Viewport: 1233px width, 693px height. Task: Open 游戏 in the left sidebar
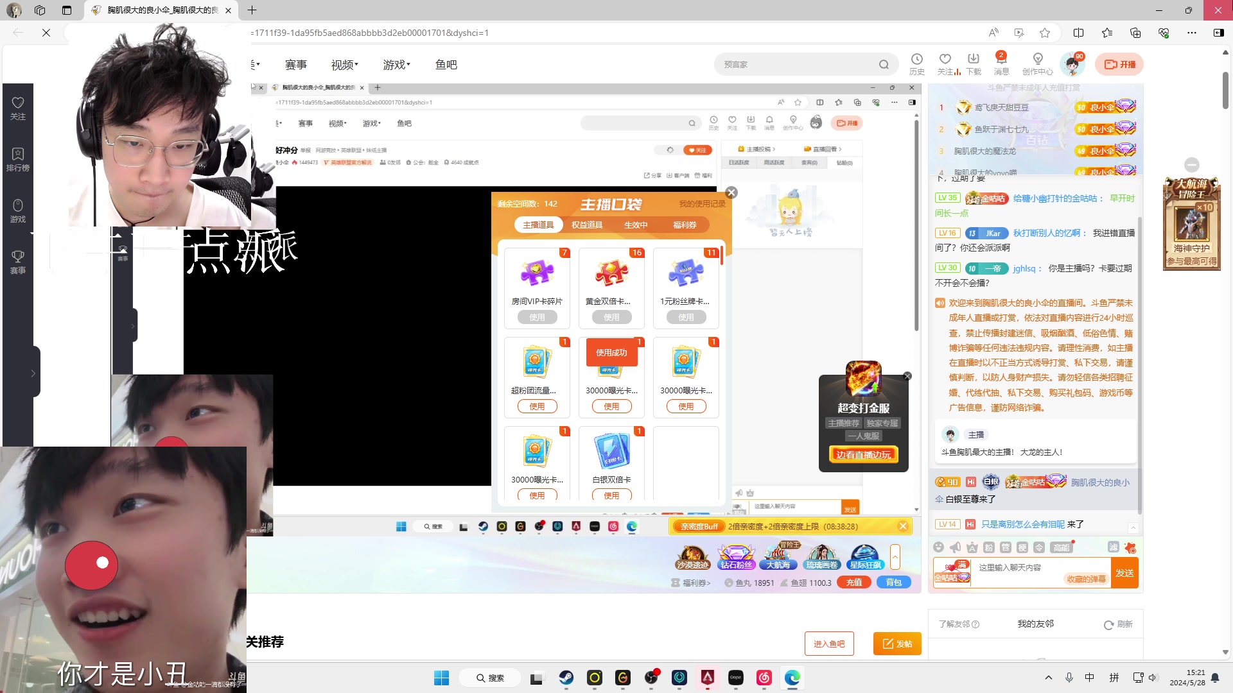point(18,211)
